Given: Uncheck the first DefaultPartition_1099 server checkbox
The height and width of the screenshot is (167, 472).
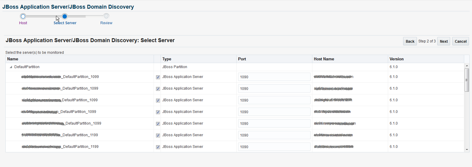Looking at the screenshot, I should [158, 77].
